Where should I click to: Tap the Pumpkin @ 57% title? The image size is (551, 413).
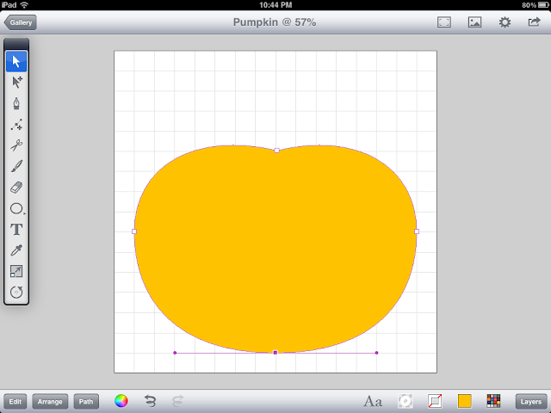275,22
